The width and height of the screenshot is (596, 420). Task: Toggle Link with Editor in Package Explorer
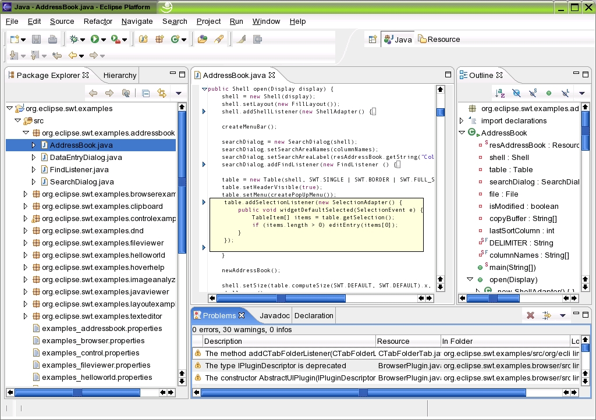coord(162,93)
